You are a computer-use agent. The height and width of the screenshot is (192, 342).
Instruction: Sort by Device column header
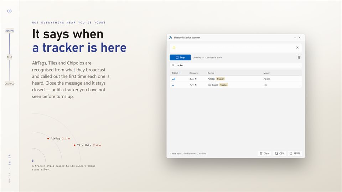pyautogui.click(x=211, y=73)
